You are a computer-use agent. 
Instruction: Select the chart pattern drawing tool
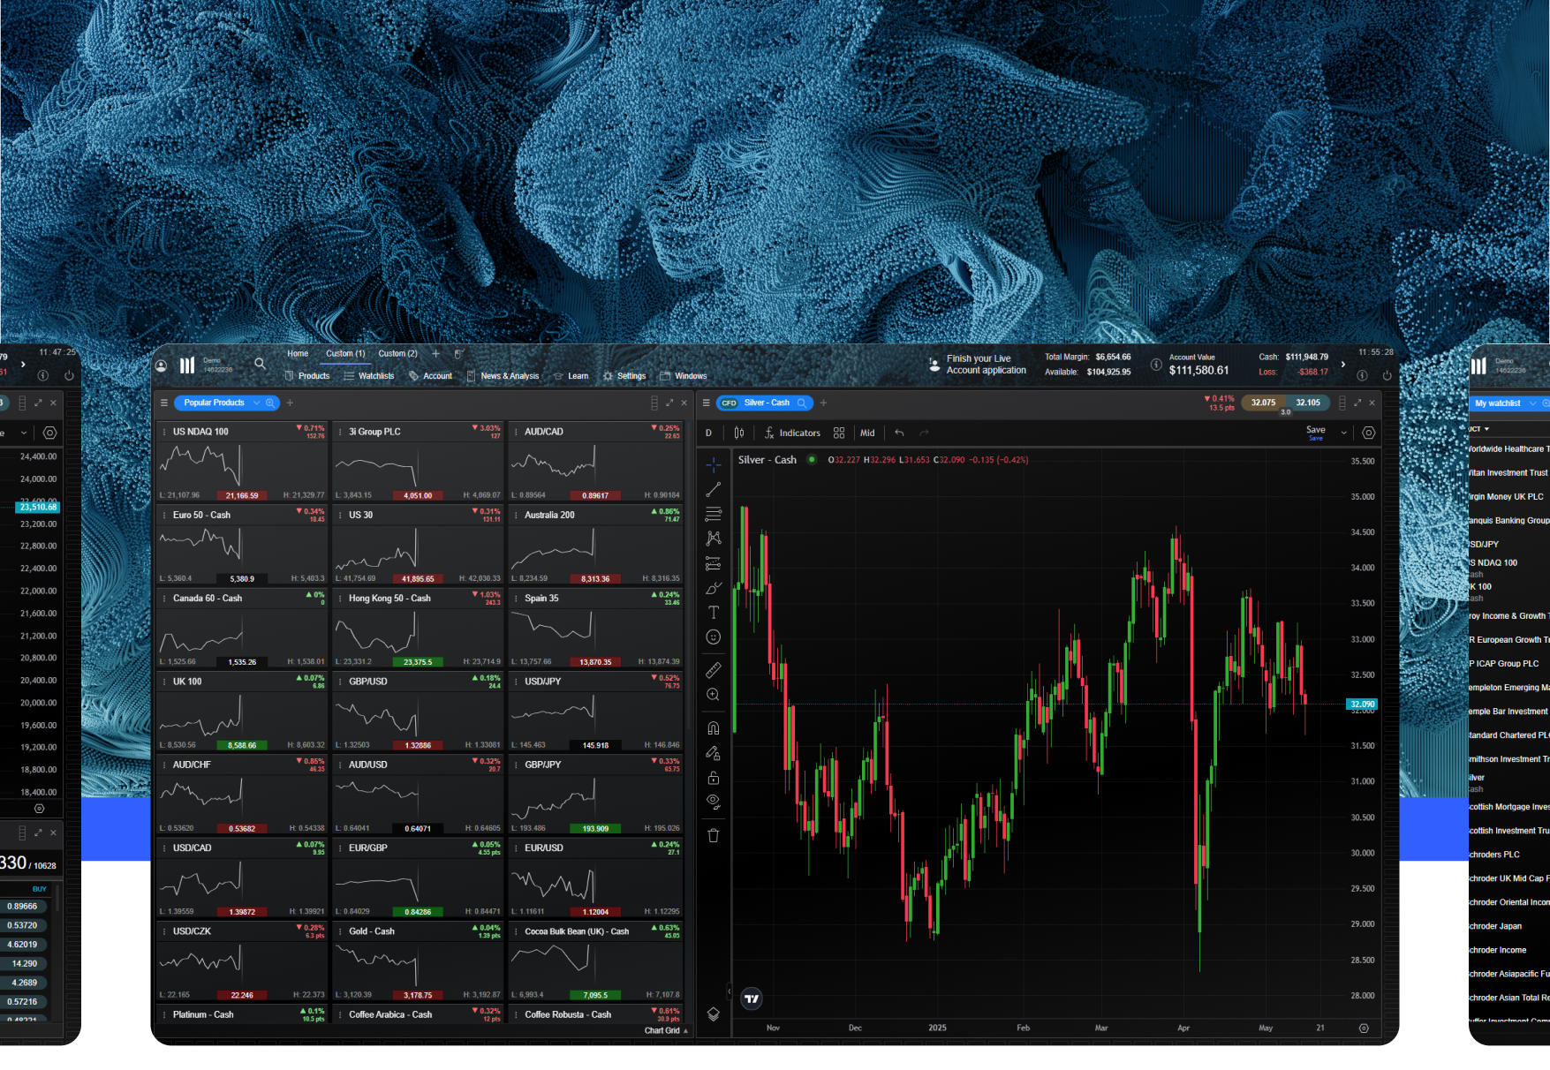[x=714, y=538]
